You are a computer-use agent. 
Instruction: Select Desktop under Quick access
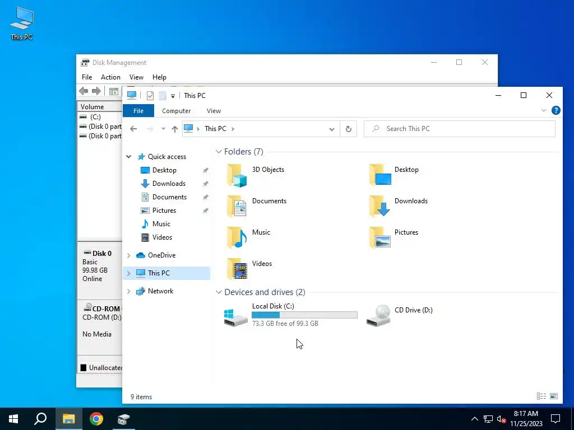(x=164, y=170)
